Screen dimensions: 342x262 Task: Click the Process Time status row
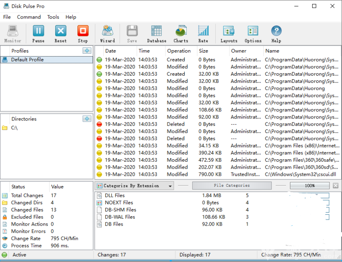coord(47,246)
